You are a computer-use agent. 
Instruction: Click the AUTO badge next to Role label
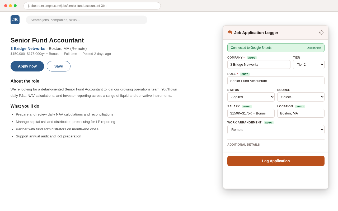click(245, 74)
